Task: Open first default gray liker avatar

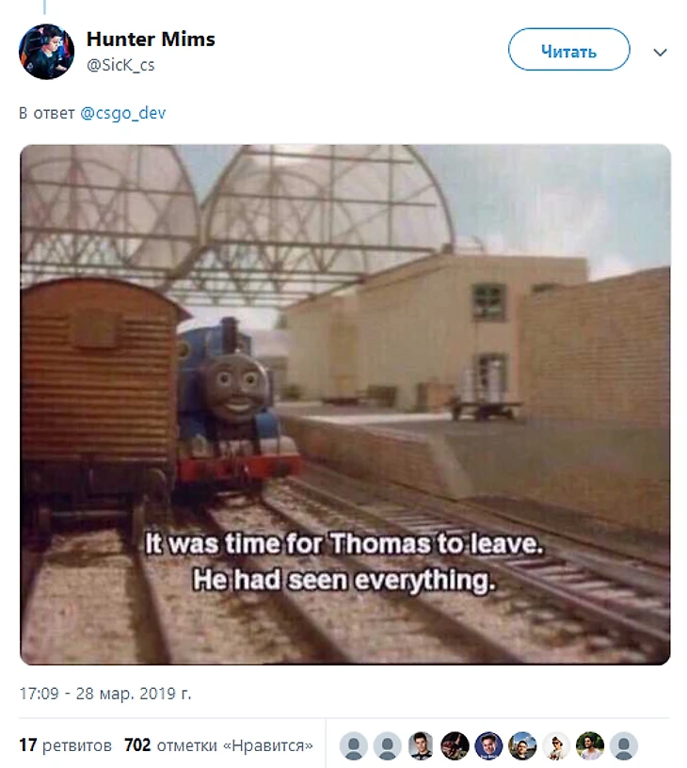Action: [x=354, y=746]
